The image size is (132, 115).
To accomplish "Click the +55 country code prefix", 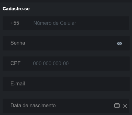I will (x=15, y=23).
